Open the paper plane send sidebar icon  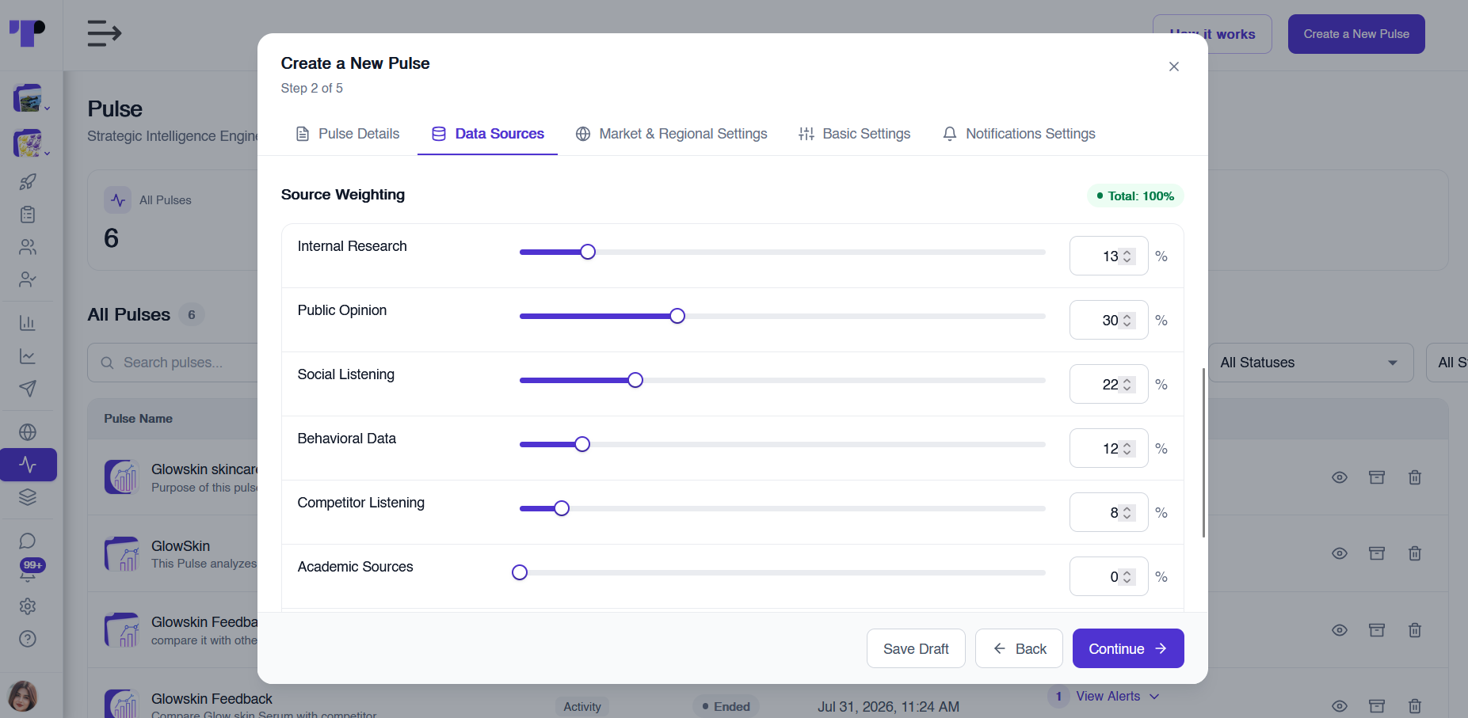coord(28,389)
